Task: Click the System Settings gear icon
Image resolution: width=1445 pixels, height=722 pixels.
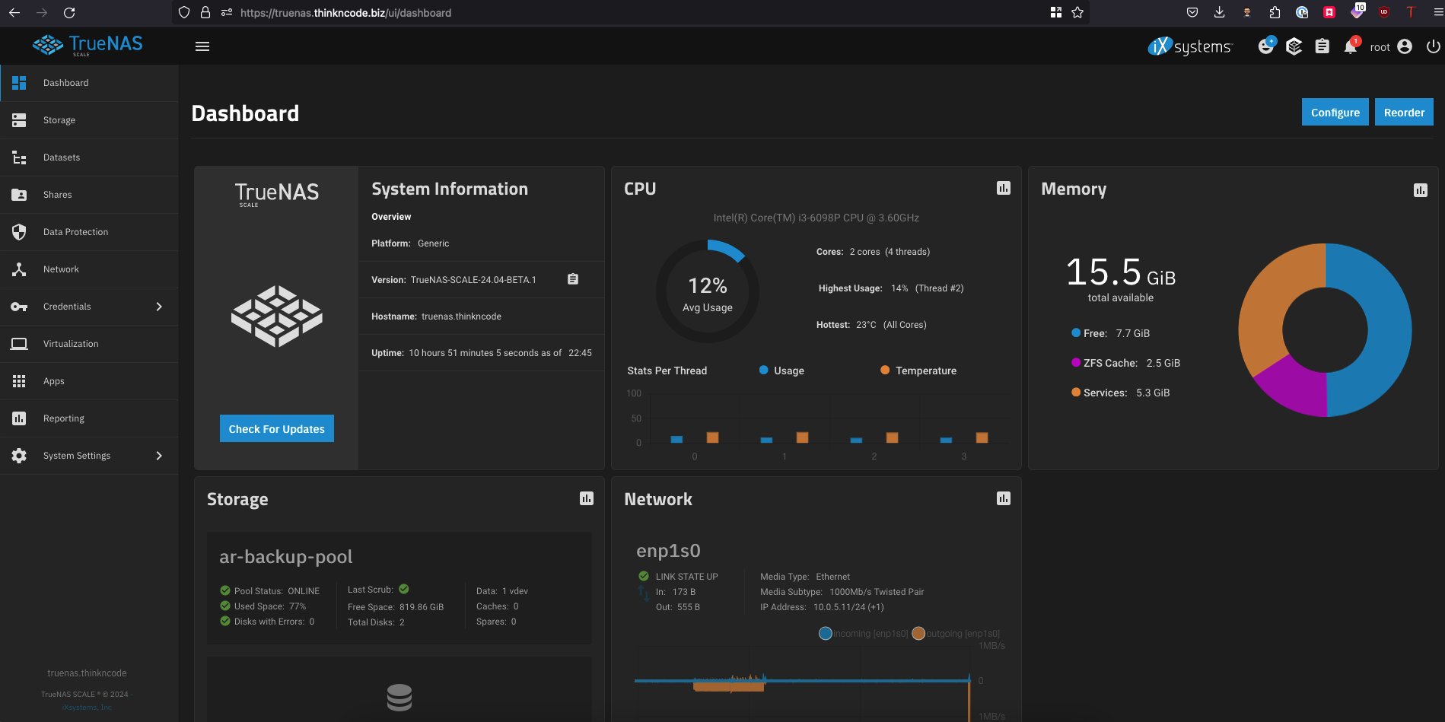Action: (x=19, y=456)
